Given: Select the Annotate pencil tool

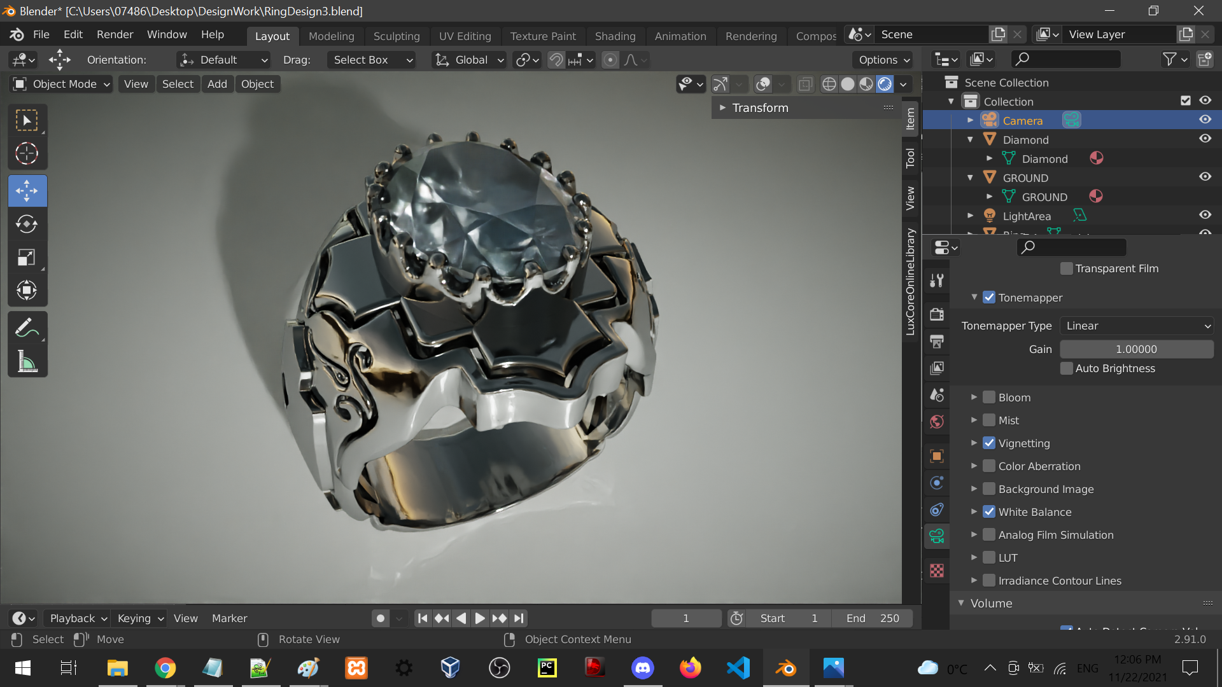Looking at the screenshot, I should coord(27,328).
